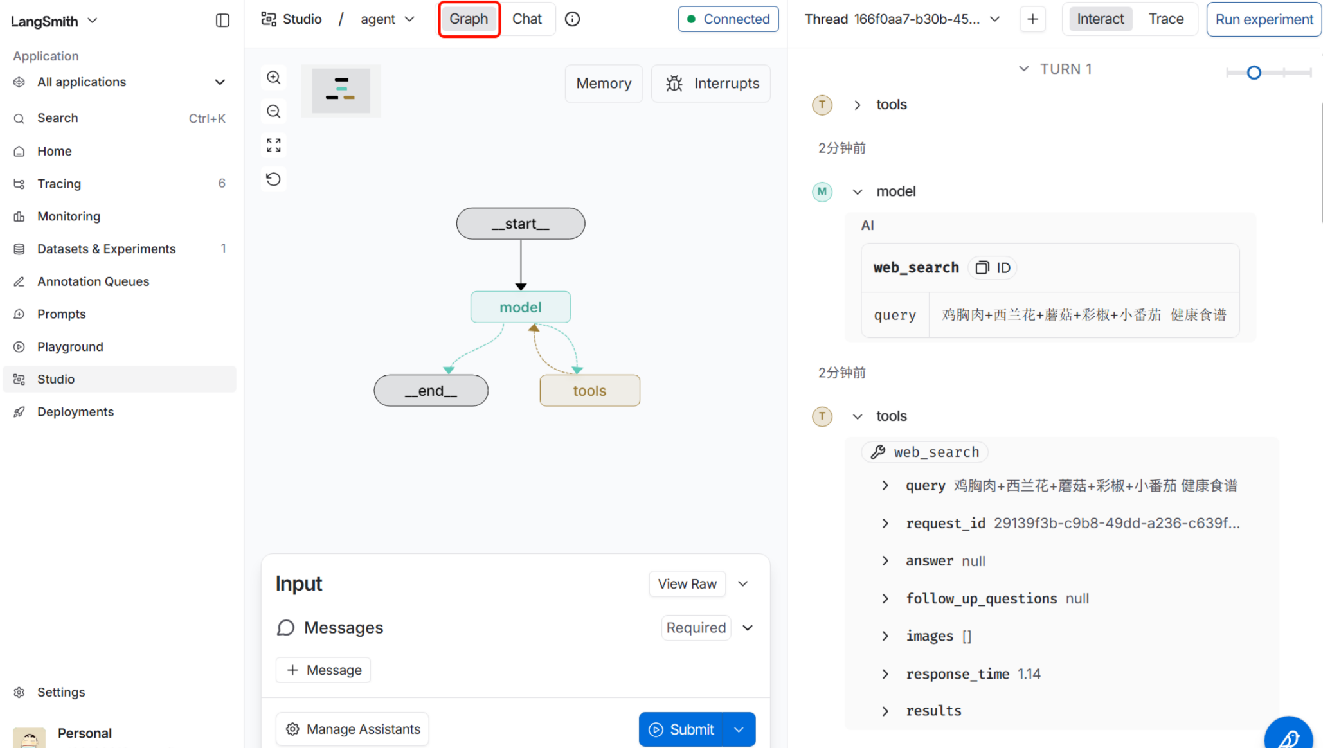Screen dimensions: 1323x748
Task: Toggle the left sidebar panel icon
Action: coord(222,21)
